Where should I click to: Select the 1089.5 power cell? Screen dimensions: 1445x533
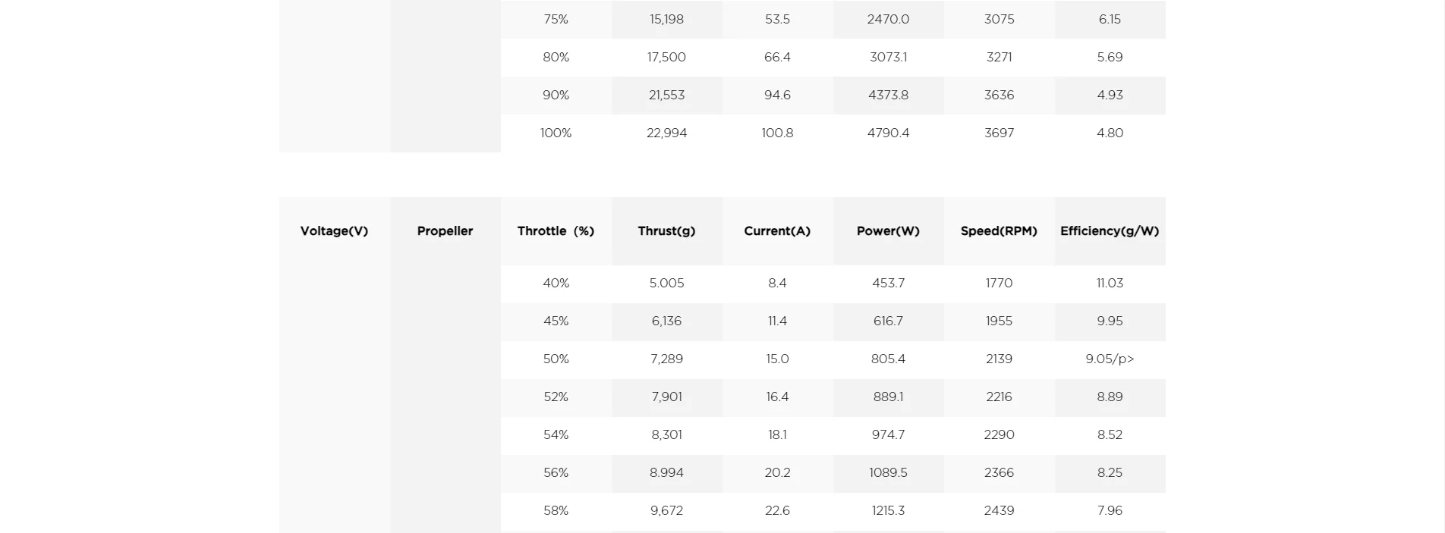point(888,473)
